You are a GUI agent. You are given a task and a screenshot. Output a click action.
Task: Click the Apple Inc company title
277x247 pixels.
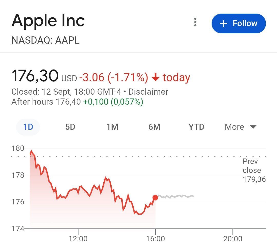pyautogui.click(x=48, y=21)
